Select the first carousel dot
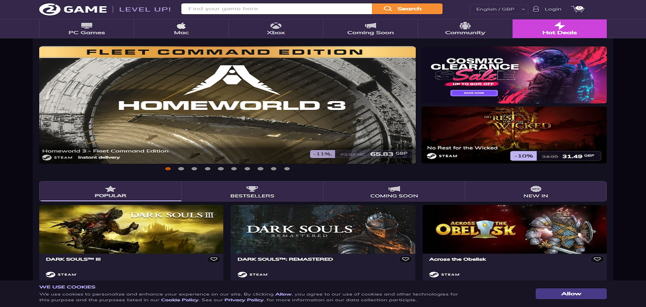646x307 pixels. coord(168,169)
